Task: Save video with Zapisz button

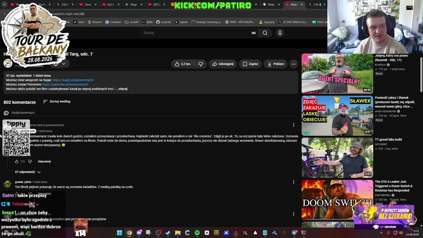Action: tap(250, 64)
